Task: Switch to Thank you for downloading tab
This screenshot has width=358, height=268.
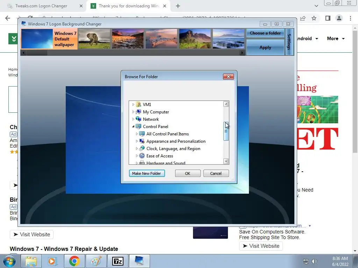Action: point(129,6)
